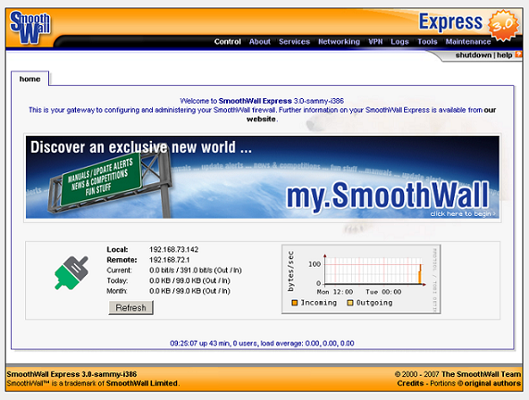Open the VPN menu
The image size is (529, 400).
pyautogui.click(x=375, y=42)
